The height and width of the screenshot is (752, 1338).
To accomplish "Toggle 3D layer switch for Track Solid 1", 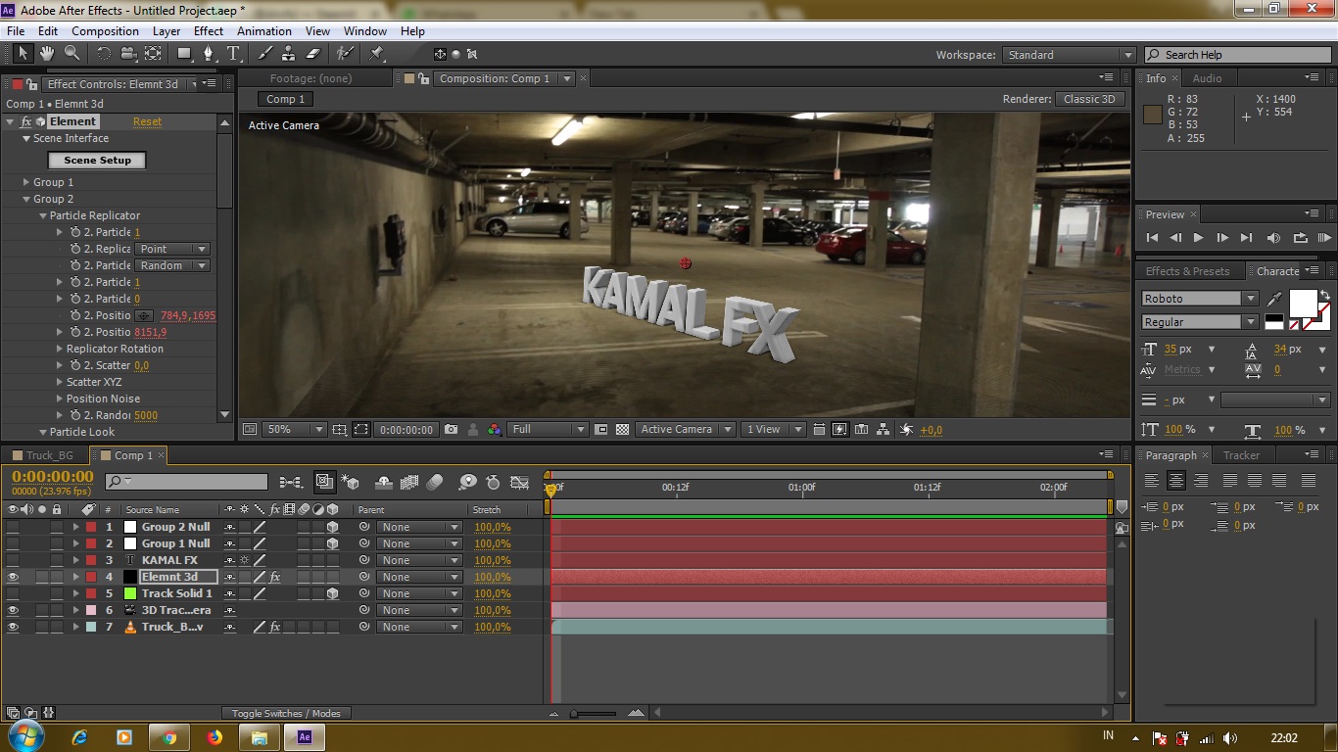I will [333, 593].
